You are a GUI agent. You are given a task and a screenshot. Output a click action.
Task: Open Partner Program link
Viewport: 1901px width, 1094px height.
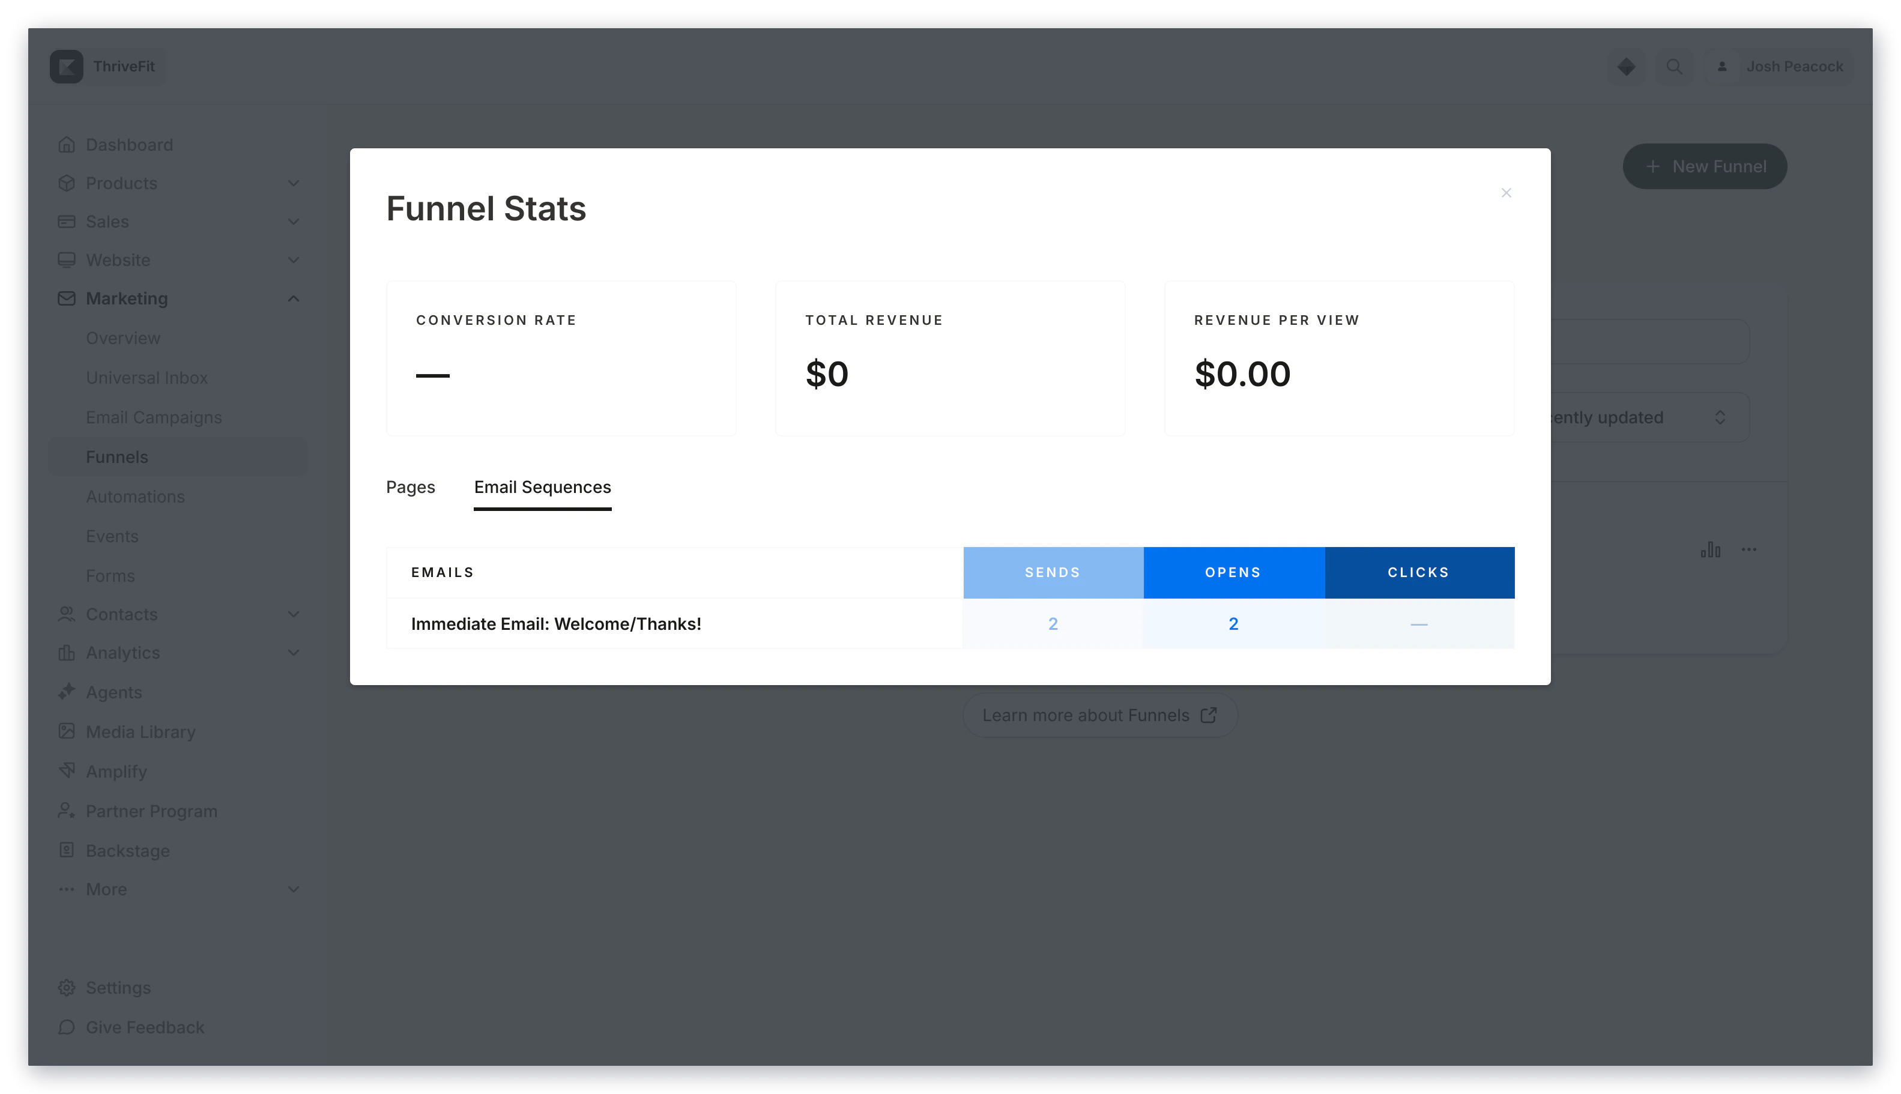click(x=151, y=811)
